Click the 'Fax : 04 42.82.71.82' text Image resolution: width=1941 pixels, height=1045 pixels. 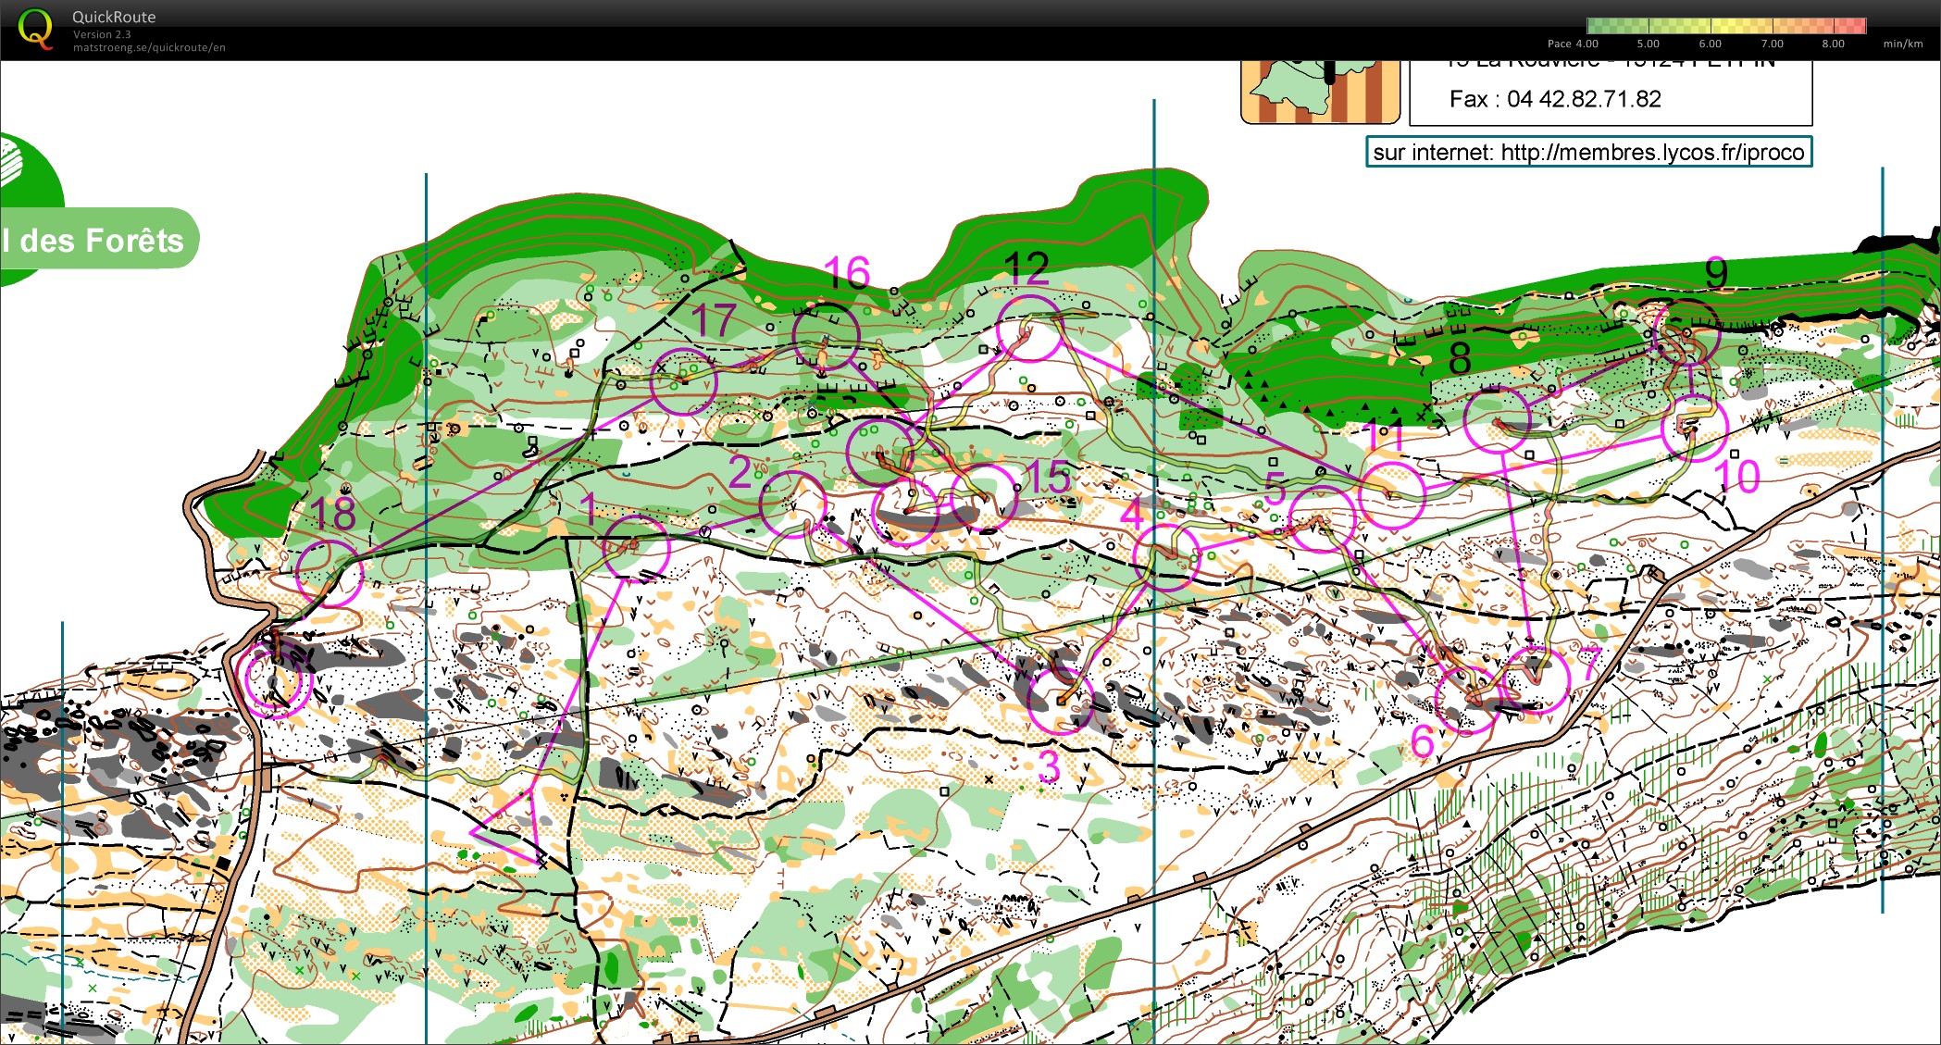tap(1555, 99)
